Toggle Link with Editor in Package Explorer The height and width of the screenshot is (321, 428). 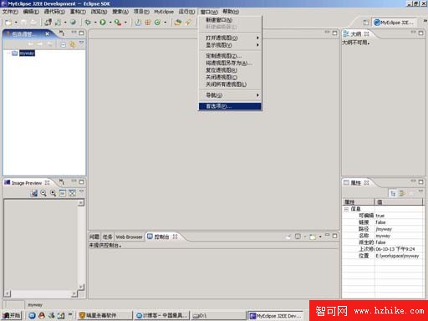(73, 44)
